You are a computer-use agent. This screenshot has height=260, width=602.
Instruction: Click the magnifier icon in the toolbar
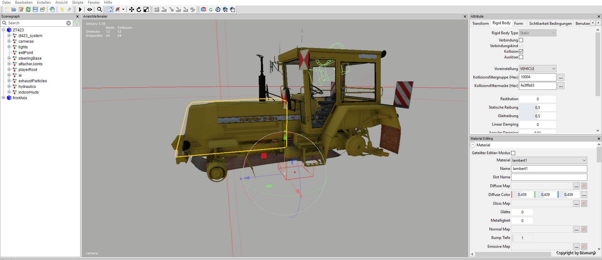pos(99,9)
